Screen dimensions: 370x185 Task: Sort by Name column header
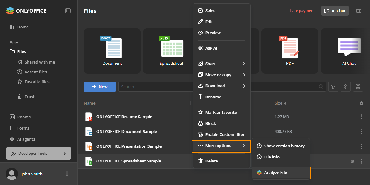coord(90,103)
